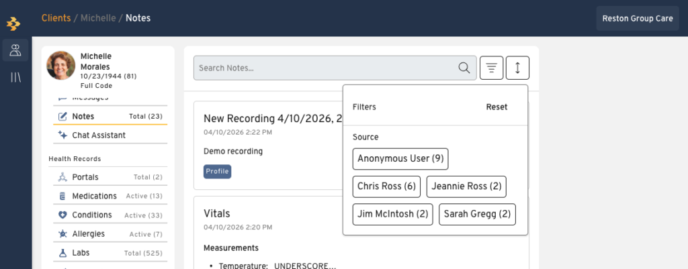688x269 pixels.
Task: Toggle Anonymous User (9) source filter
Action: [x=400, y=158]
